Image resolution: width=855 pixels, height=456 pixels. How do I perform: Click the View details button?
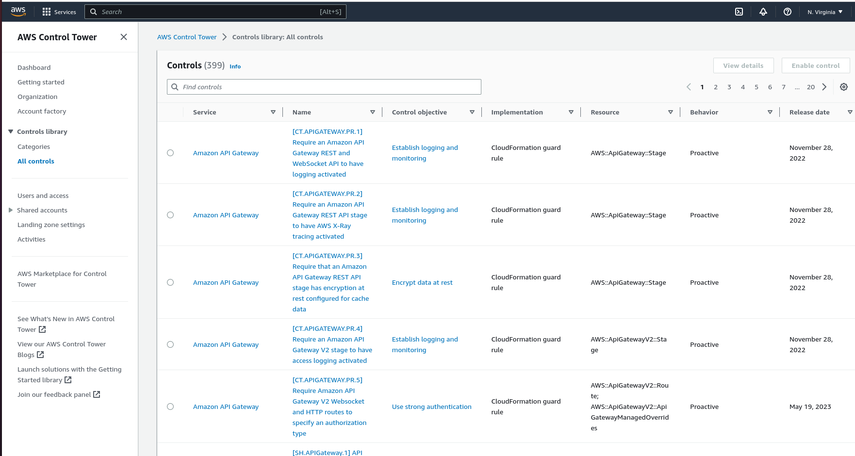743,65
